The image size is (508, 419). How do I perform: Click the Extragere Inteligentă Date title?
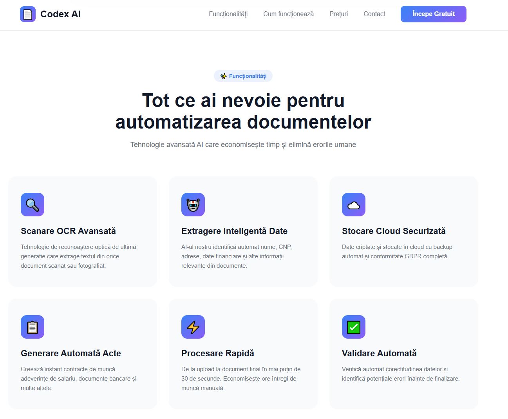click(x=235, y=231)
